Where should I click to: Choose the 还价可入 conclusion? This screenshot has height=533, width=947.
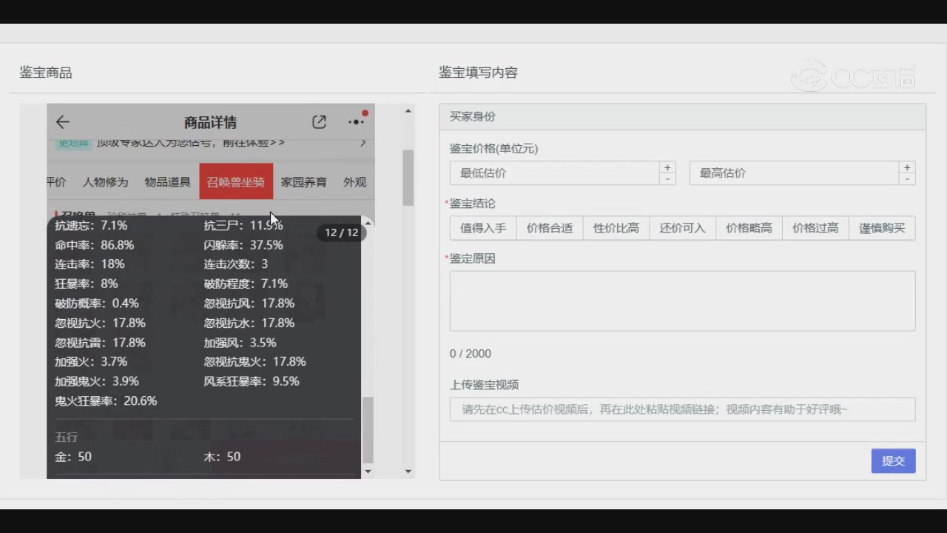coord(682,228)
